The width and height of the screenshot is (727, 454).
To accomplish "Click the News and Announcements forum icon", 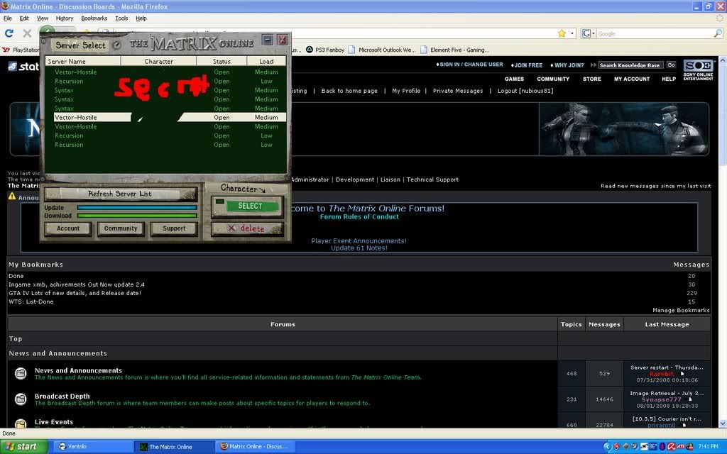I will [21, 373].
